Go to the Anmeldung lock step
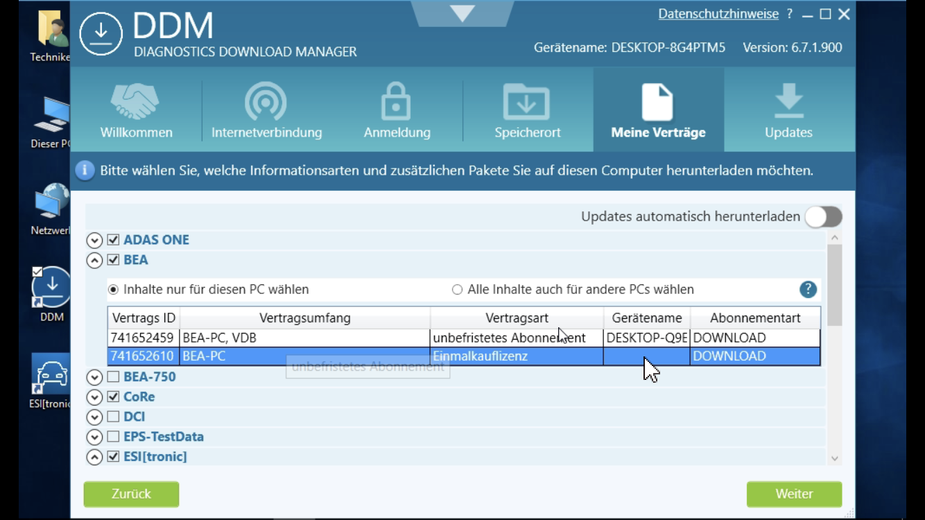 397,110
